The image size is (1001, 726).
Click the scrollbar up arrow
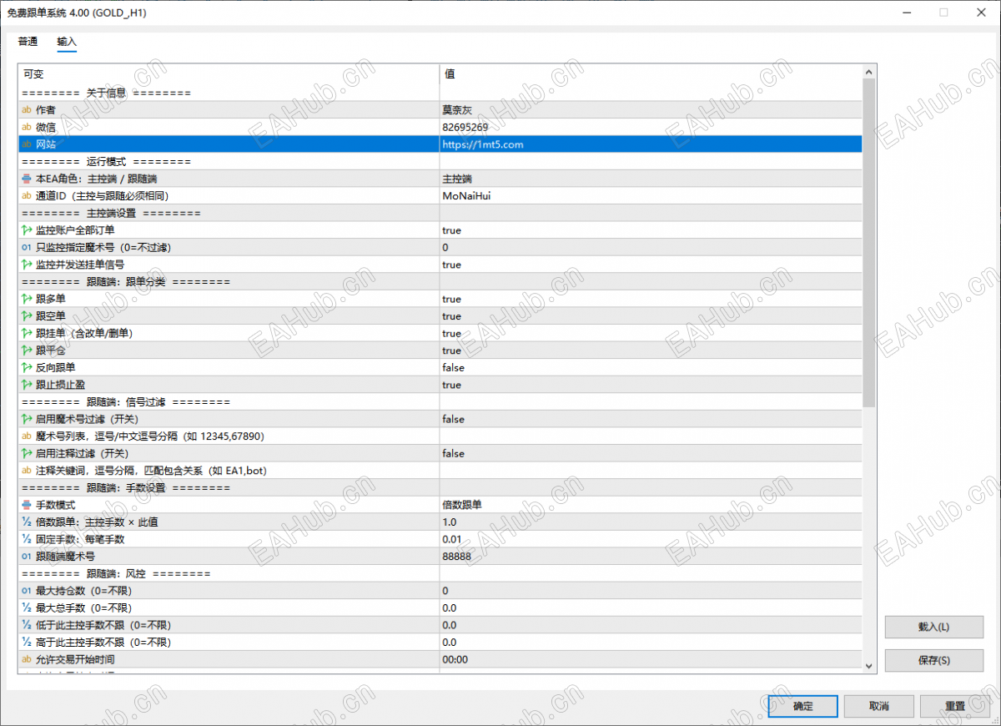pos(869,73)
